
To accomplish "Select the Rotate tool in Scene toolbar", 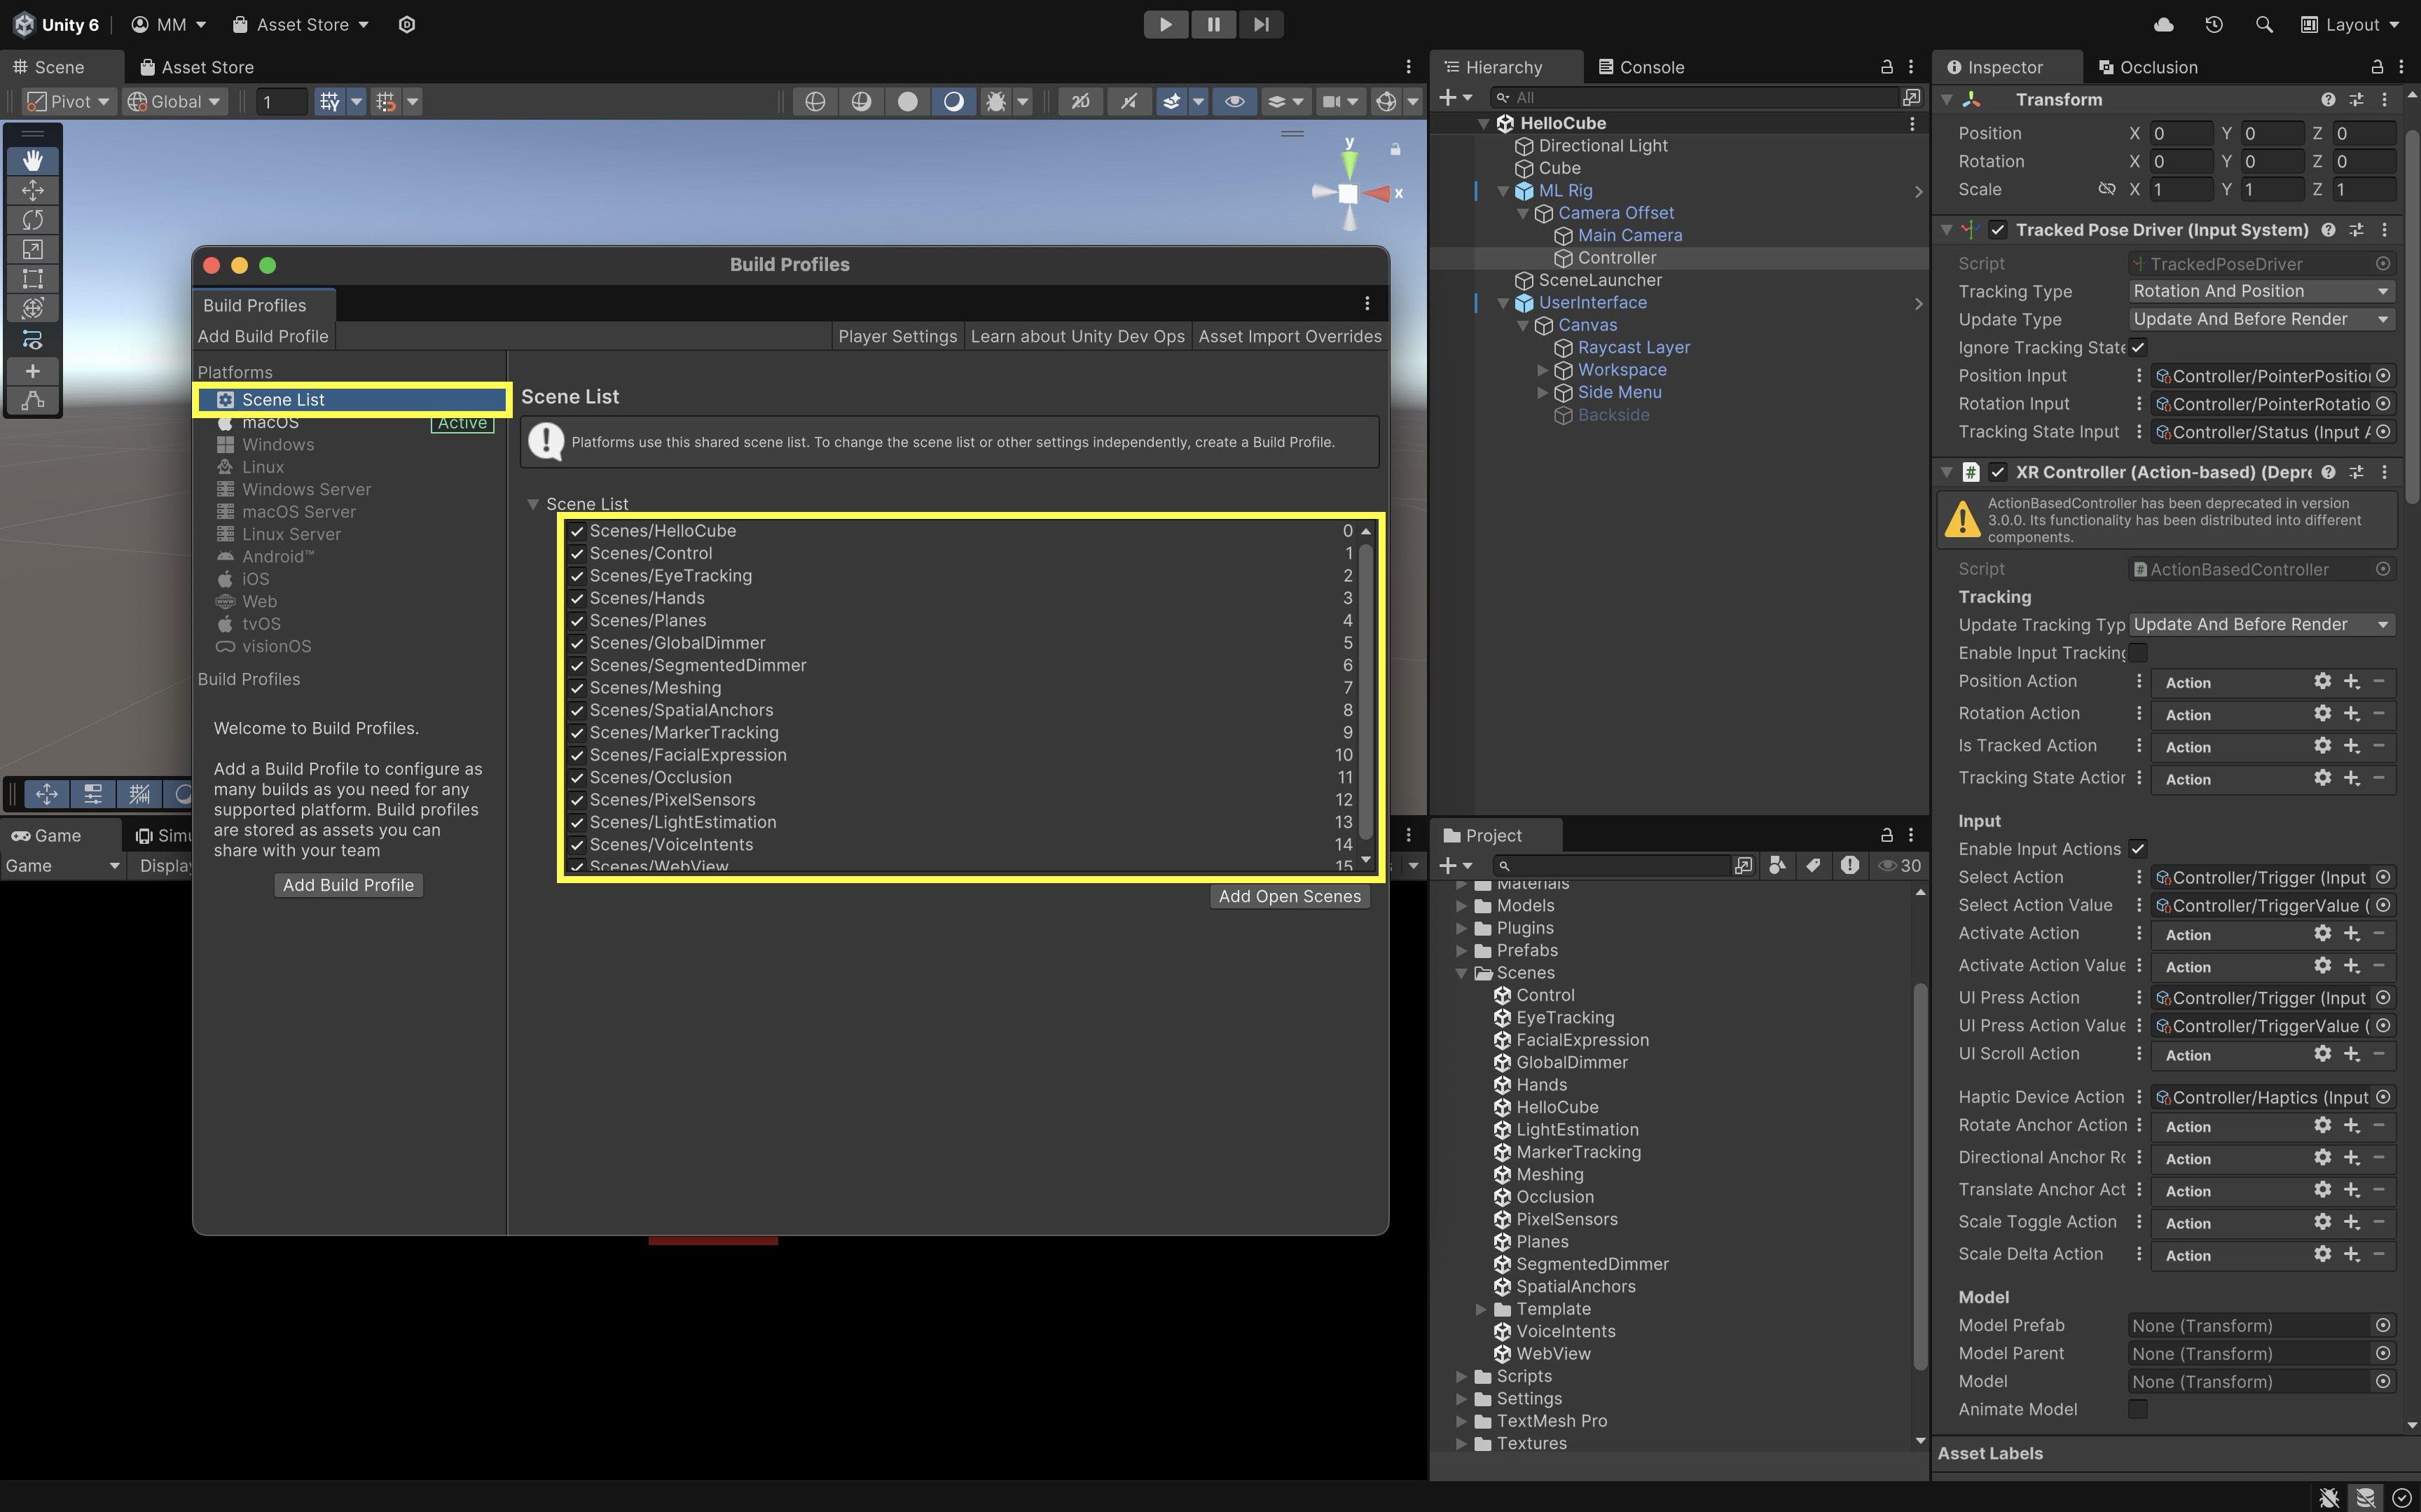I will pos(32,220).
